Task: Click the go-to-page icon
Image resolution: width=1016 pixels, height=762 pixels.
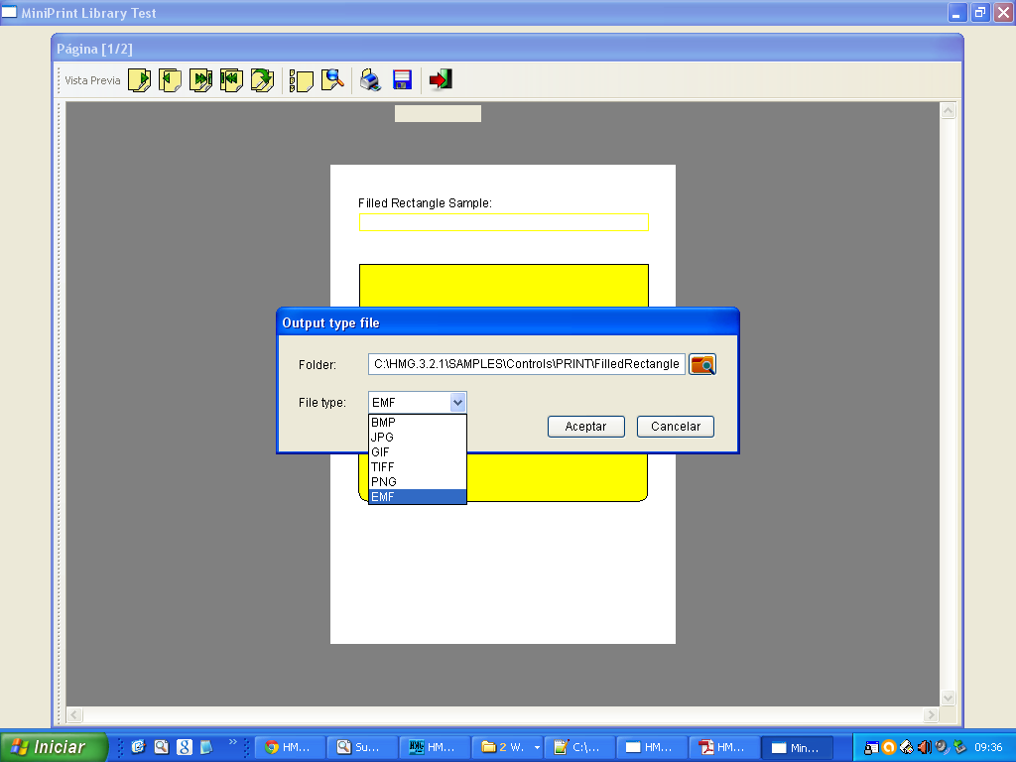Action: click(x=263, y=80)
